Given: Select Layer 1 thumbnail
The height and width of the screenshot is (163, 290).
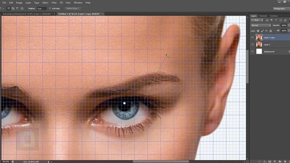Looking at the screenshot, I should [259, 44].
